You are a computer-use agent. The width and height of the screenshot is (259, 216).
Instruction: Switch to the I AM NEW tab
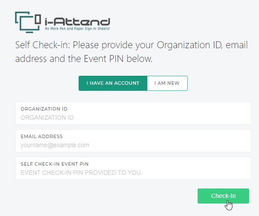pos(167,83)
